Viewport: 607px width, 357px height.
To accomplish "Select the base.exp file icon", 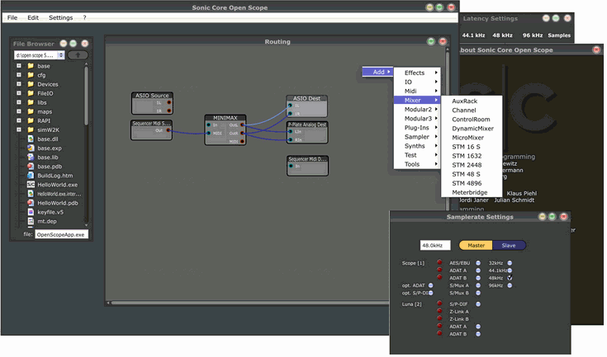I will [31, 148].
